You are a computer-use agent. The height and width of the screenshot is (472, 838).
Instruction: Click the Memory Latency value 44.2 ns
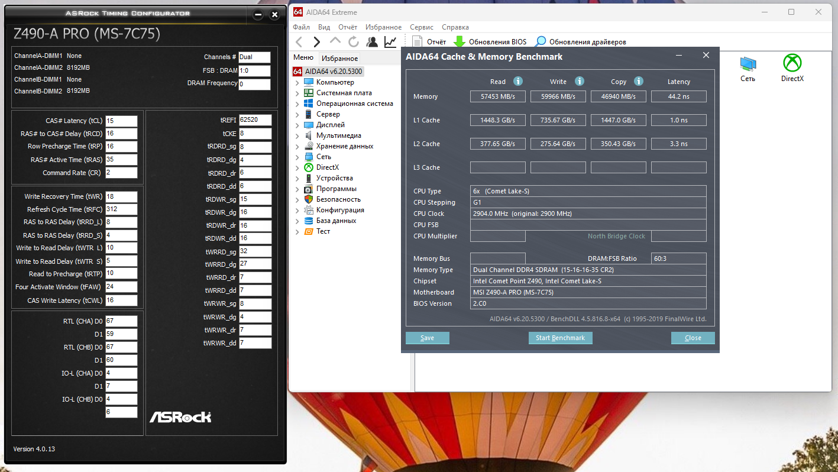coord(679,96)
